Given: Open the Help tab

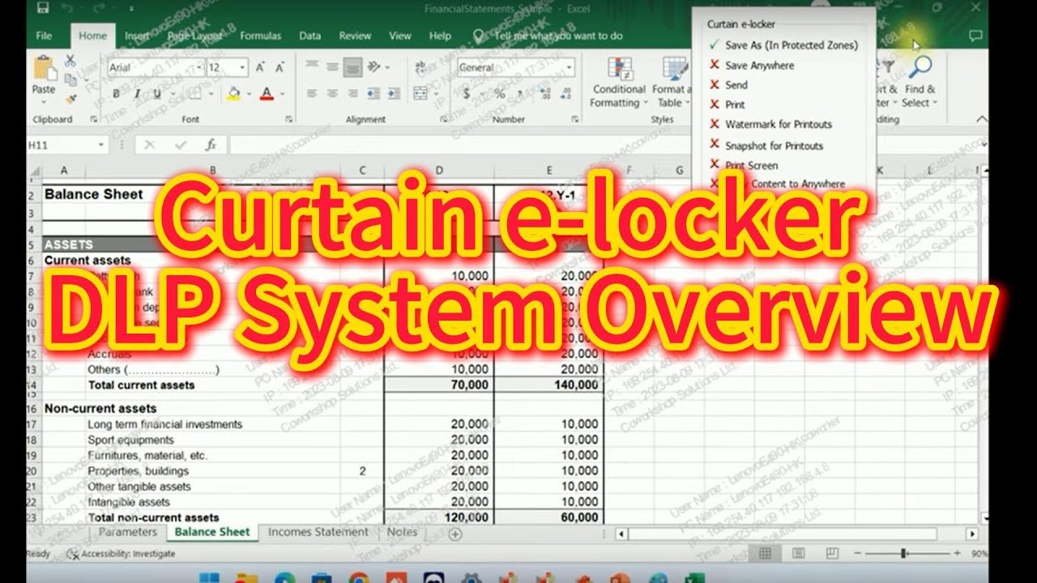Looking at the screenshot, I should (x=440, y=36).
